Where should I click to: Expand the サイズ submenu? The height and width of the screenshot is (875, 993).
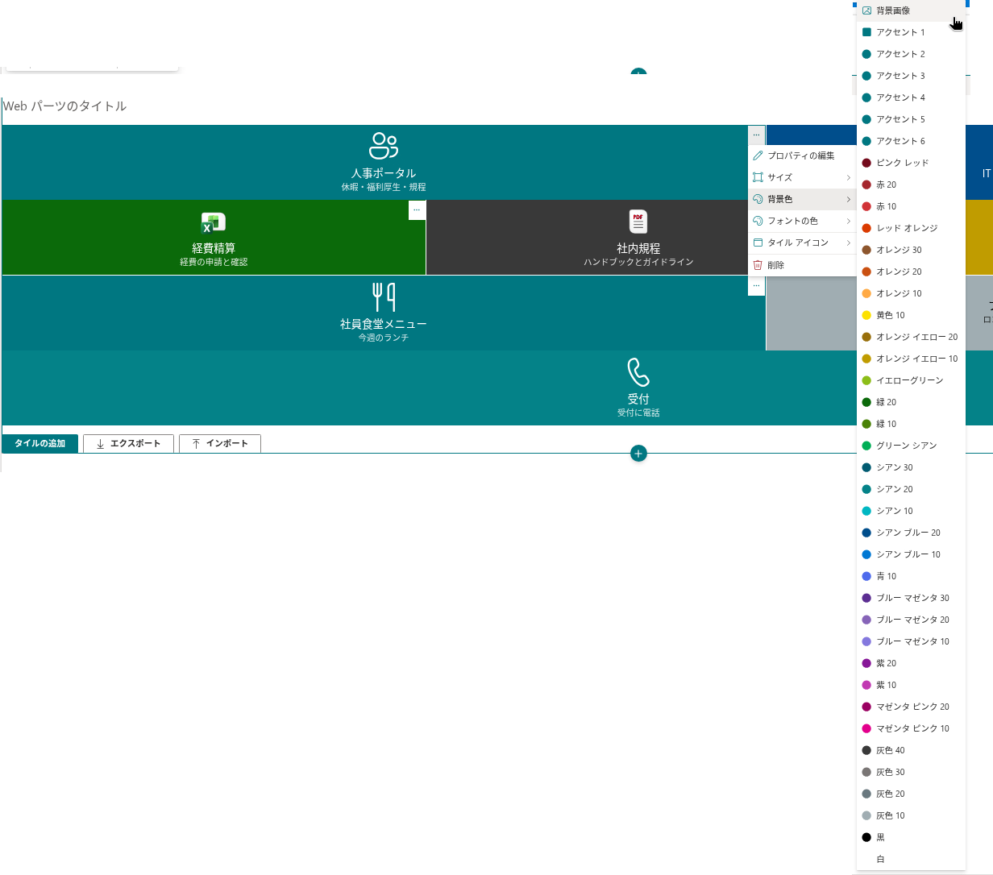coord(802,177)
